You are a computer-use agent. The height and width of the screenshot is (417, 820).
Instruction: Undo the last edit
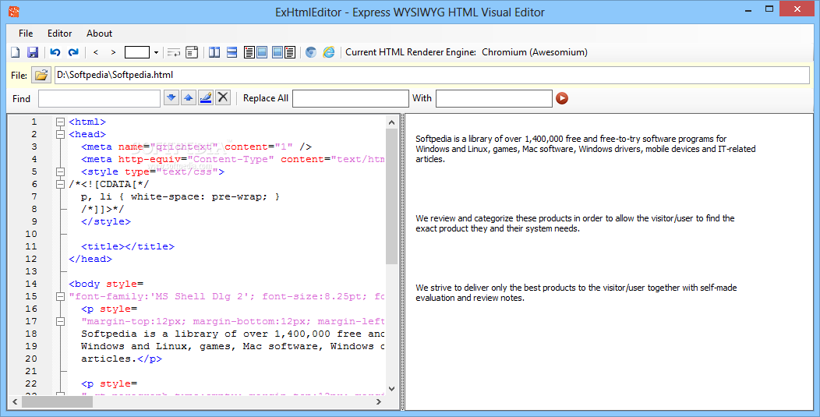(55, 52)
